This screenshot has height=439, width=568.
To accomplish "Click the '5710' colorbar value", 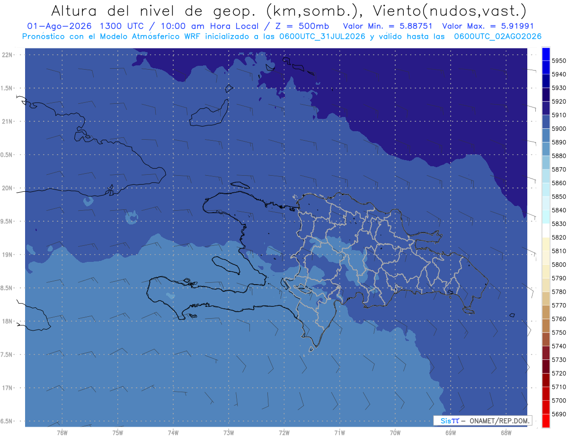I will (559, 387).
